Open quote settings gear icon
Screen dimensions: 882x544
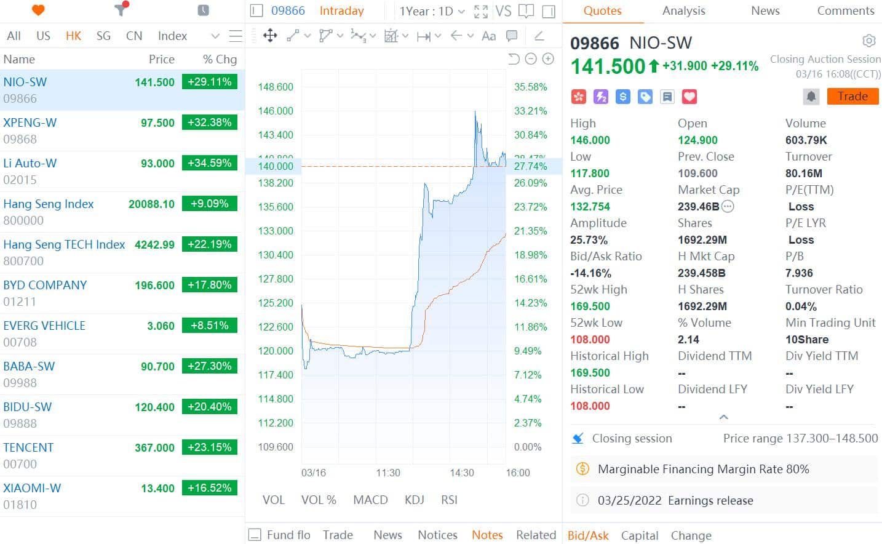coord(868,41)
